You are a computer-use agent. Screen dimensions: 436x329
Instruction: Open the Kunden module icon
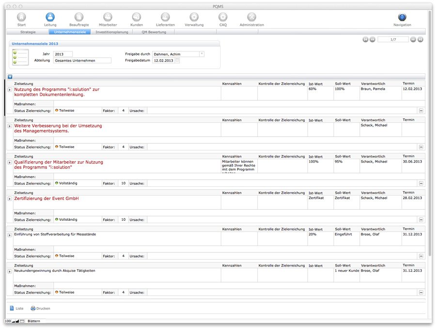point(136,17)
